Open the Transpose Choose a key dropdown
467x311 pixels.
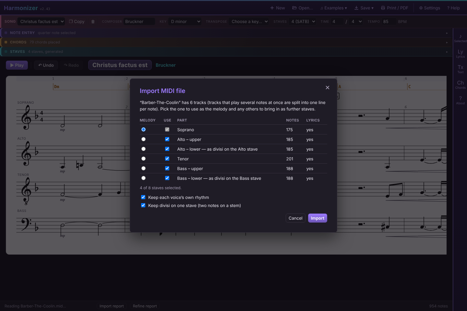click(249, 21)
